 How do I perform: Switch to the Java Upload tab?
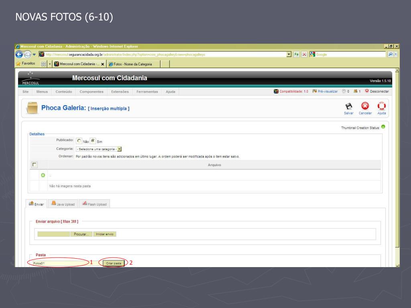pyautogui.click(x=63, y=204)
